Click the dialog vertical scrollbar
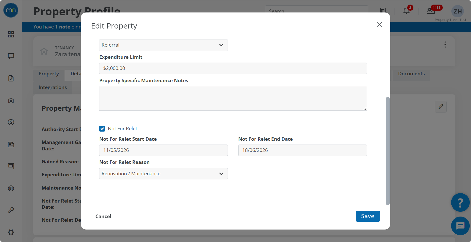 (388, 151)
